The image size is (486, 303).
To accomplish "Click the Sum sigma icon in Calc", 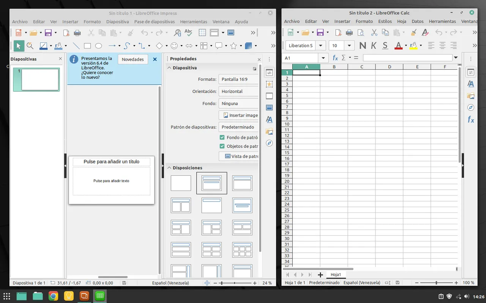I will click(x=344, y=58).
